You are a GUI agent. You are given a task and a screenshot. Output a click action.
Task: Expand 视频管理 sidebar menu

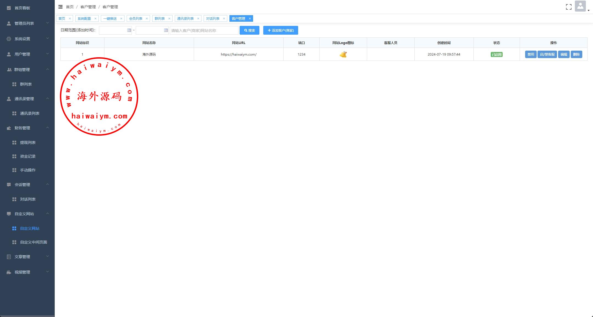click(22, 272)
